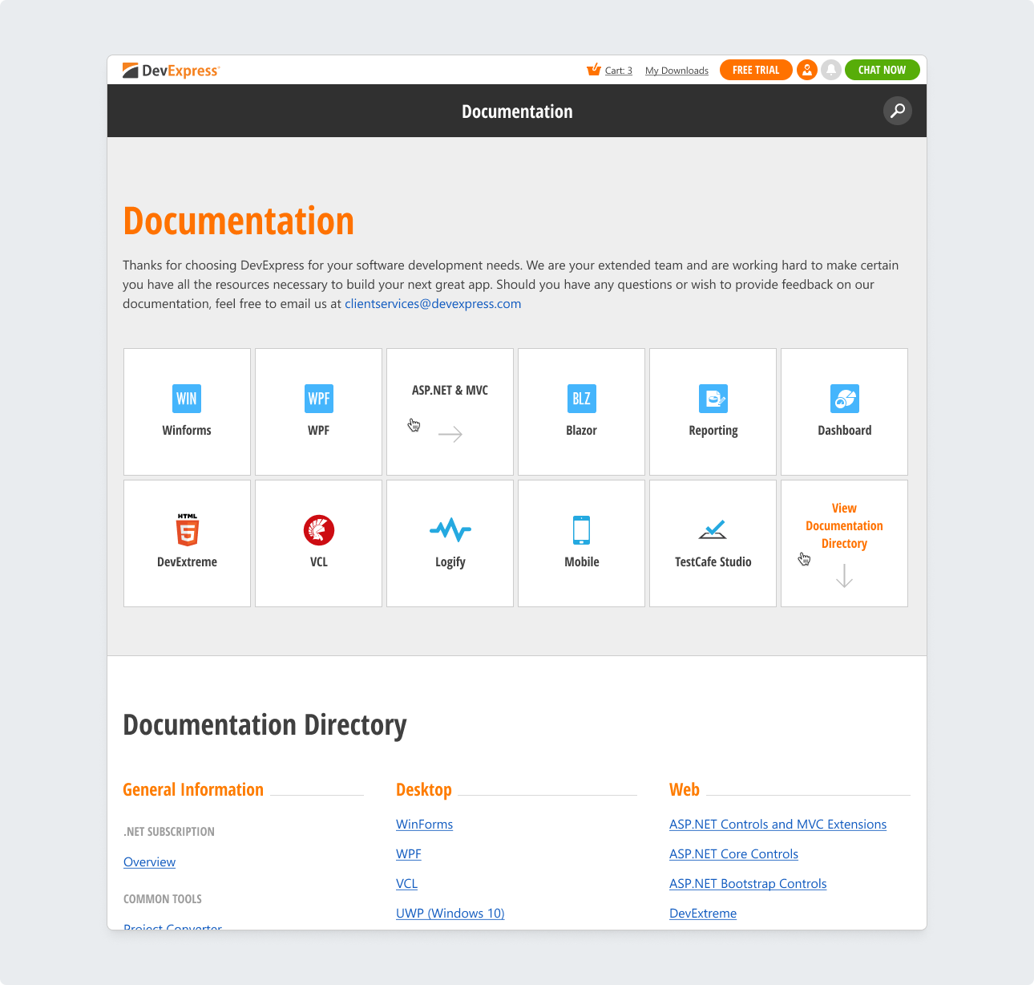Viewport: 1034px width, 985px height.
Task: Open the notifications bell icon
Action: point(831,70)
